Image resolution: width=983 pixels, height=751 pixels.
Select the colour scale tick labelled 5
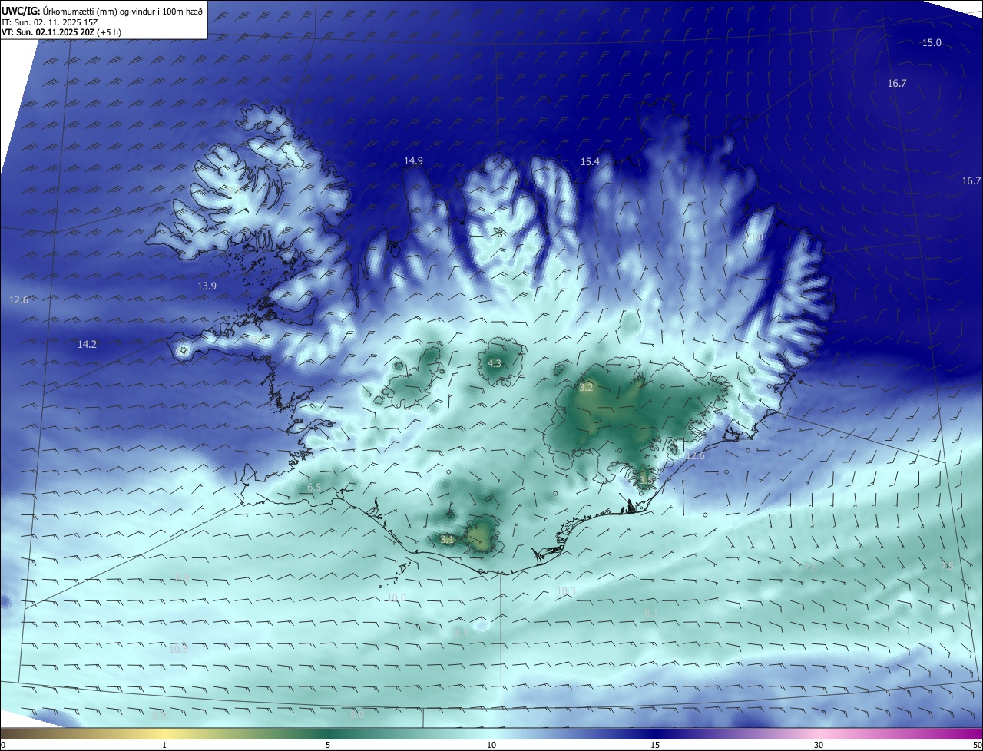pyautogui.click(x=328, y=745)
